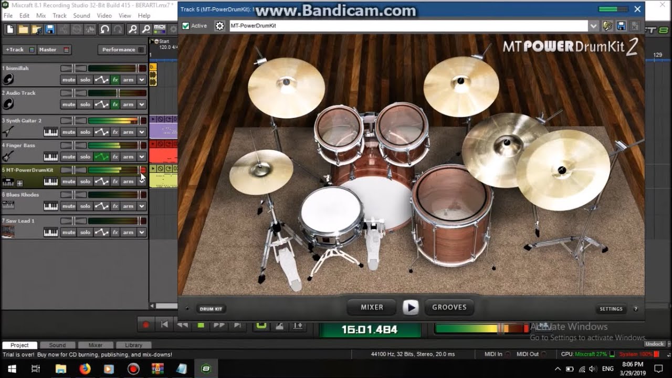This screenshot has width=672, height=378.
Task: Click the redo arrow in the toolbar
Action: (118, 29)
